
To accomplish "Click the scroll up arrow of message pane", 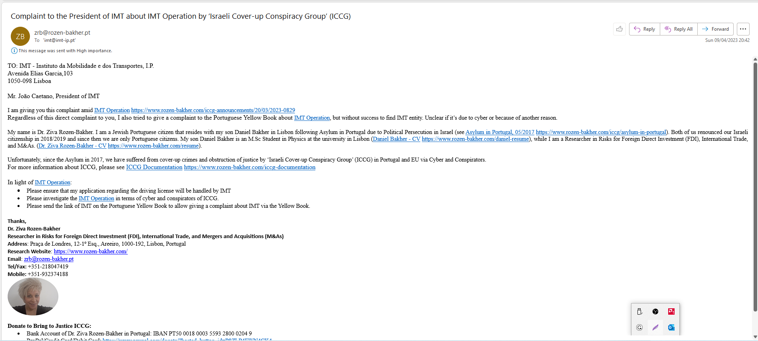I will [755, 59].
